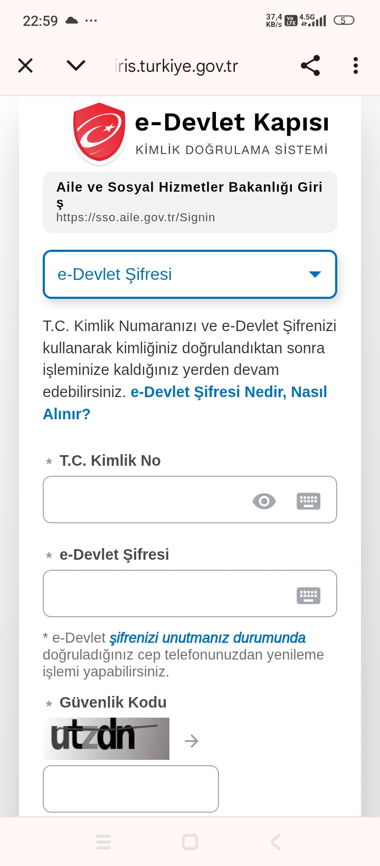Click the Güvenlik Kodu captcha image
Viewport: 380px width, 866px height.
click(106, 739)
